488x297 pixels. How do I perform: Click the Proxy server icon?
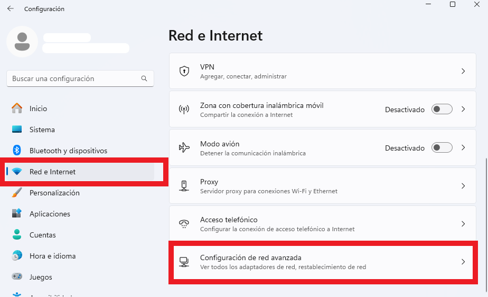pyautogui.click(x=184, y=185)
